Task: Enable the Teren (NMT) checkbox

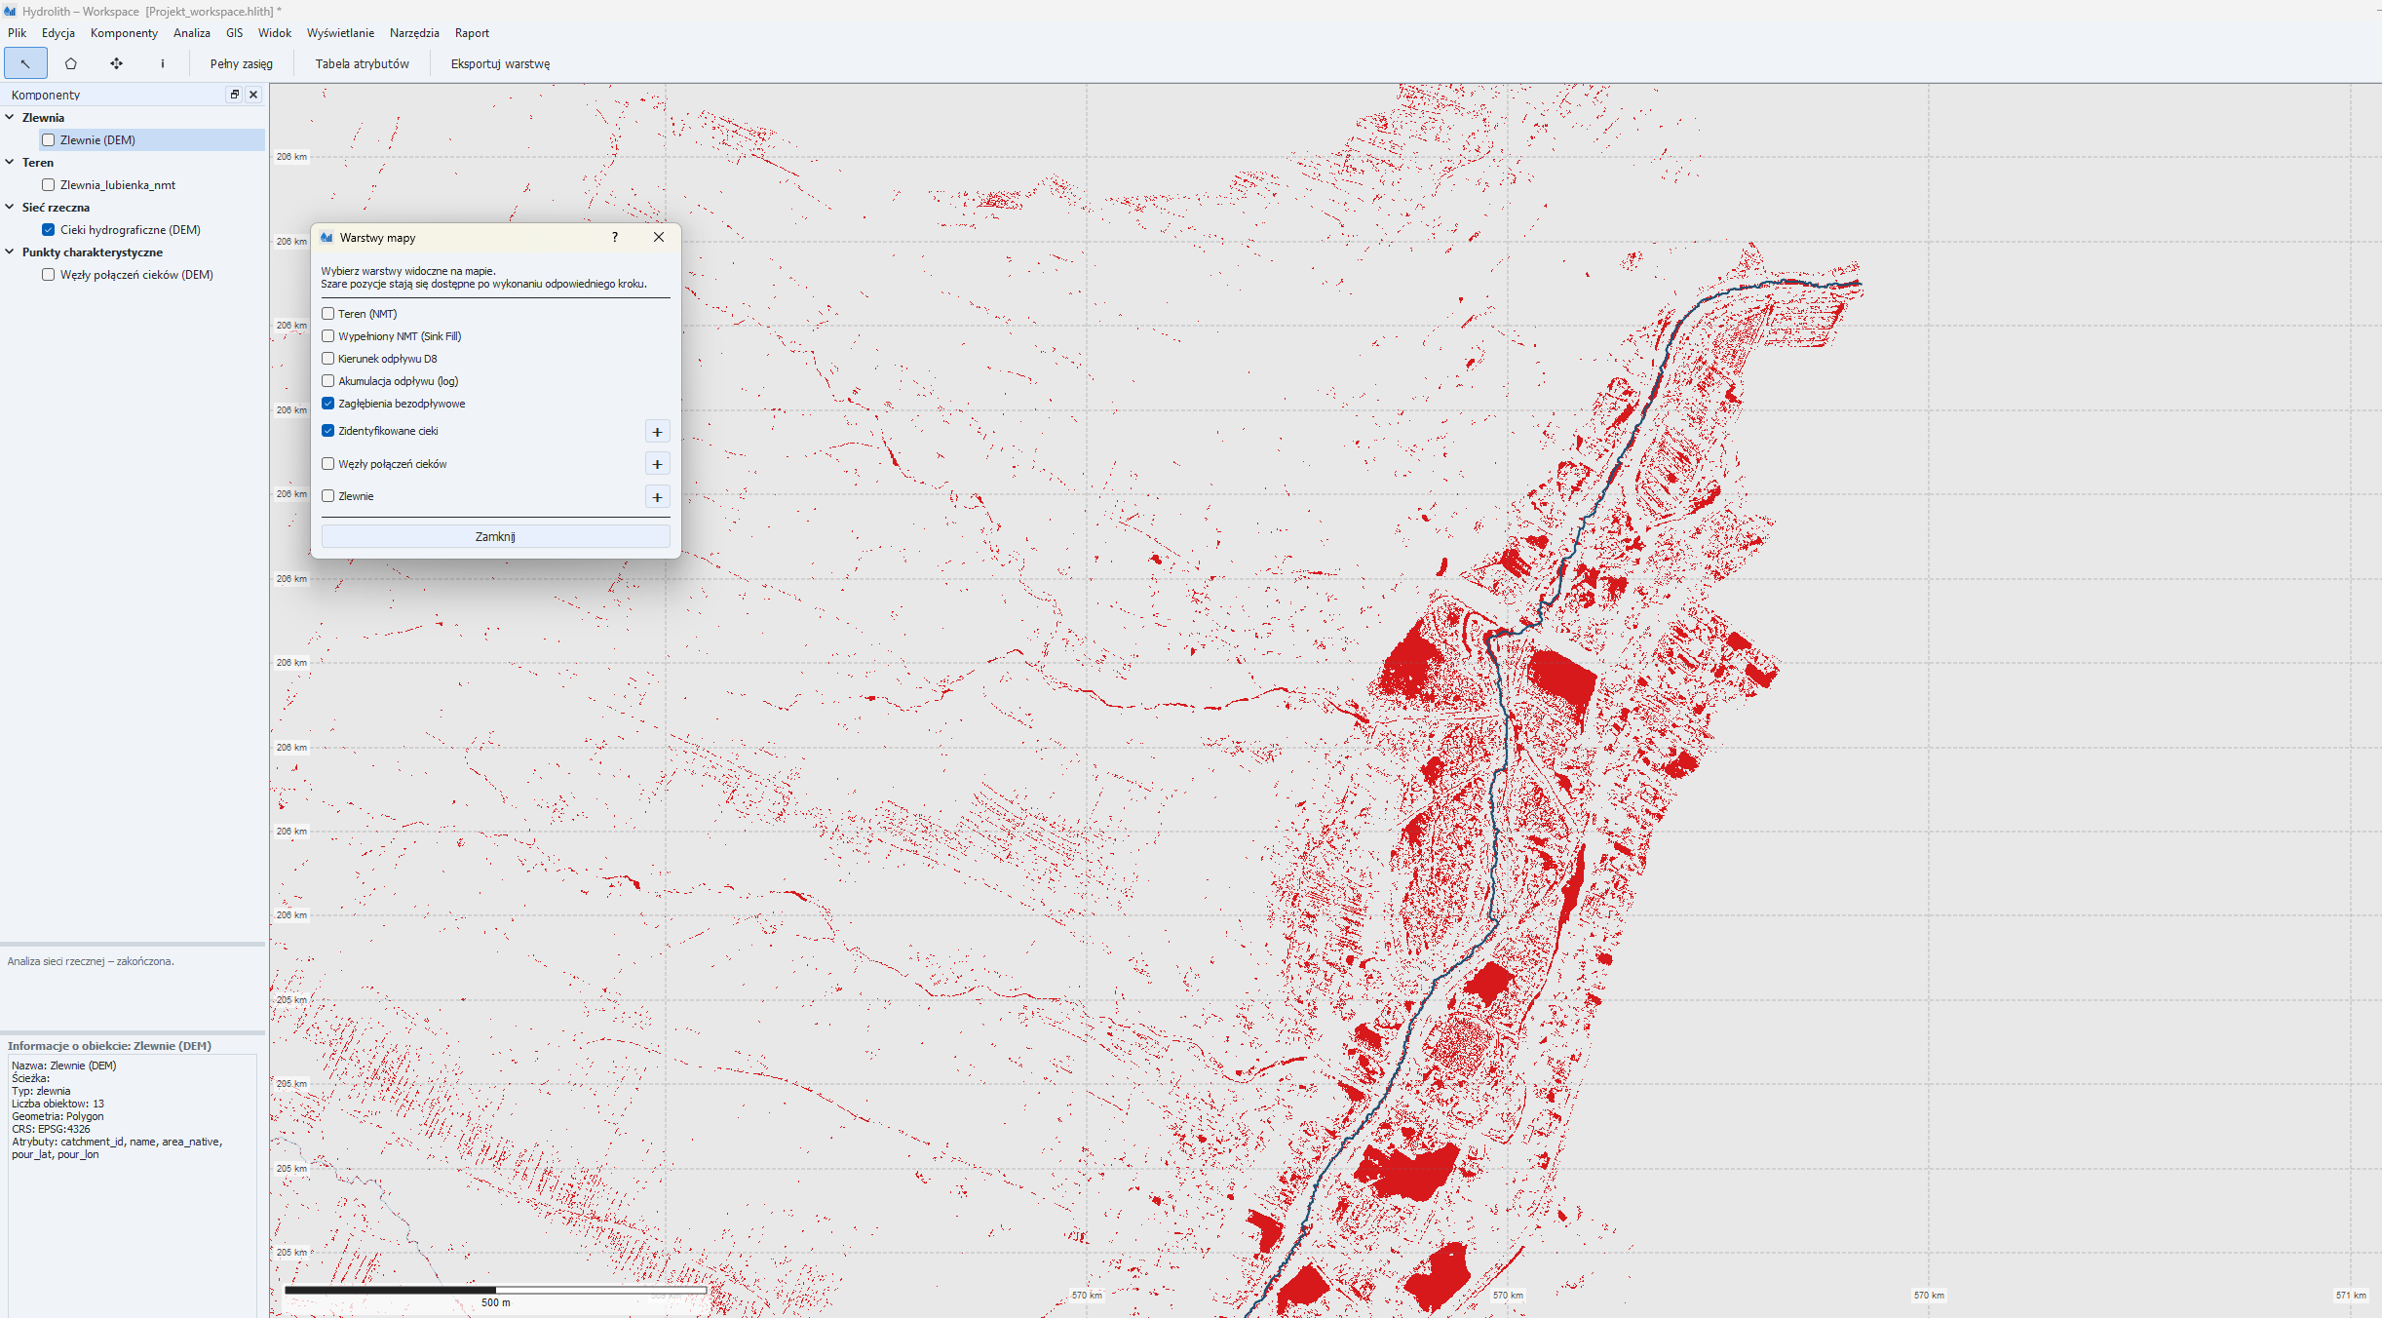Action: (x=328, y=314)
